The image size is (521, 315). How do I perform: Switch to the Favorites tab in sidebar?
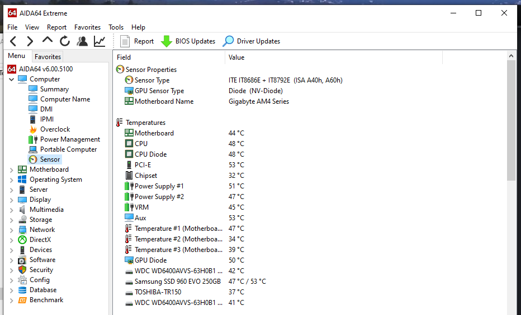[48, 57]
